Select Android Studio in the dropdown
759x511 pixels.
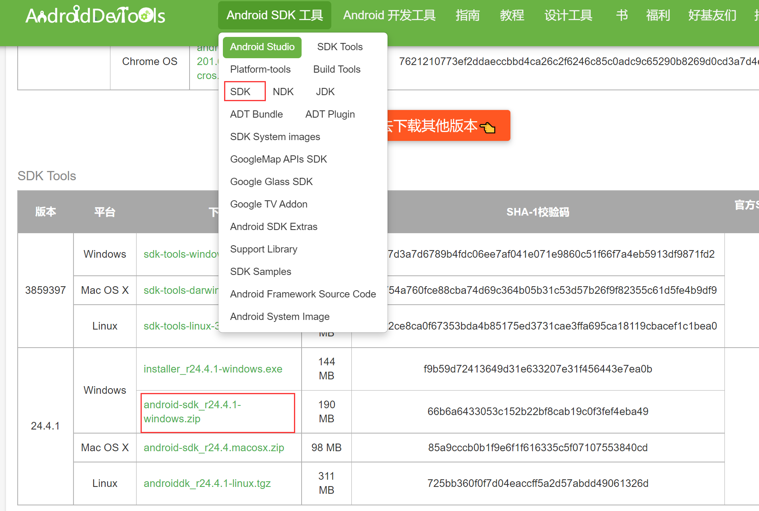pos(261,47)
